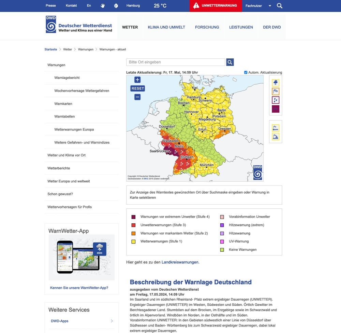Click the RESET map button
Screen dimensions: 341x333
[x=138, y=88]
